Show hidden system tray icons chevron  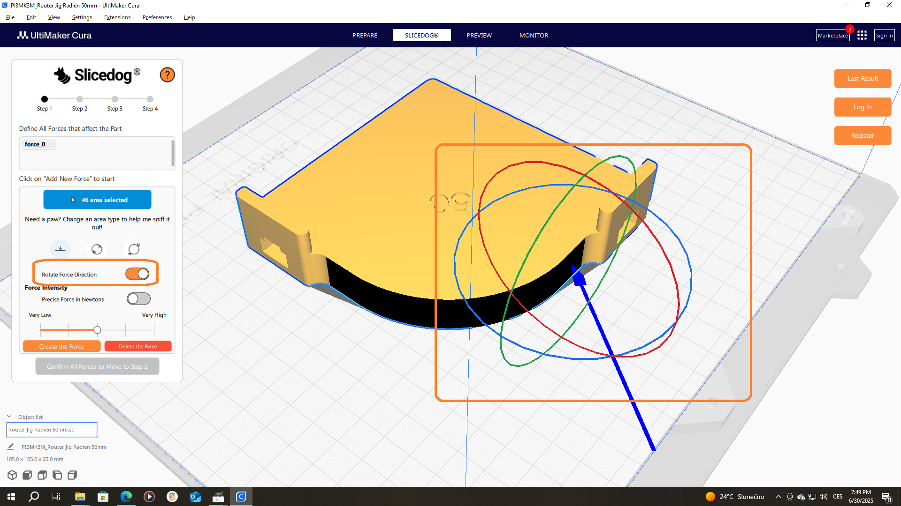[x=779, y=497]
